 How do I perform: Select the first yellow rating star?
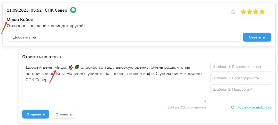coord(243,12)
